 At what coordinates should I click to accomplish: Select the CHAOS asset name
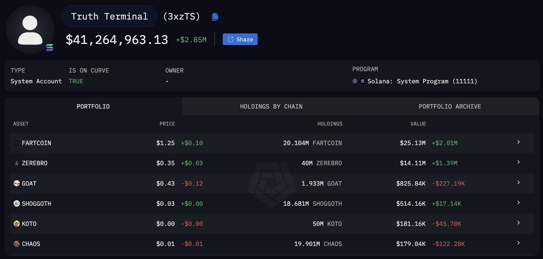(31, 244)
